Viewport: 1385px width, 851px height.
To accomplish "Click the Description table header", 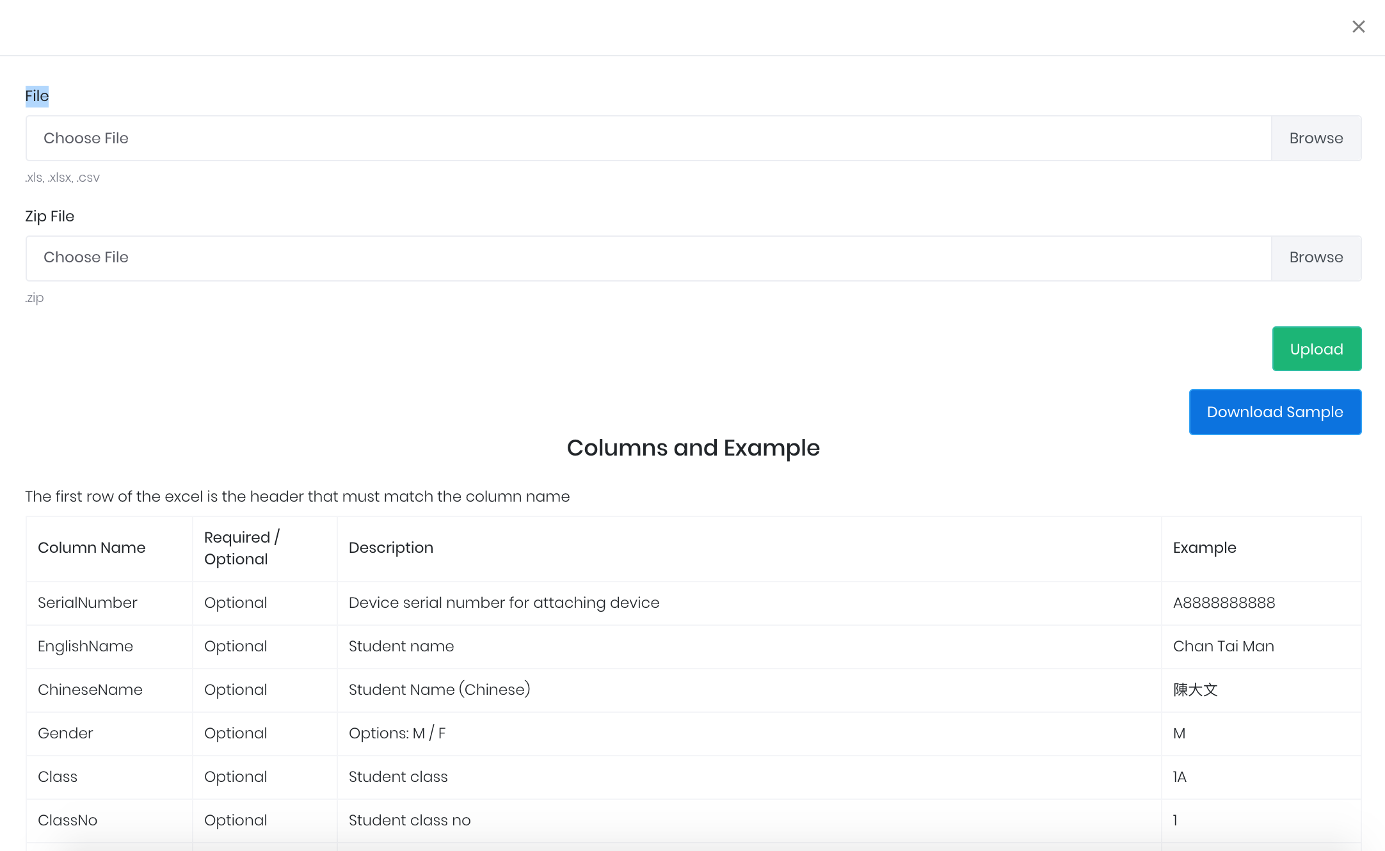I will pos(391,548).
